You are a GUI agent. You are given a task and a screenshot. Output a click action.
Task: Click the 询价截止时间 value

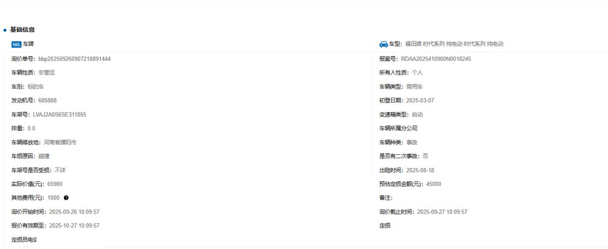tap(442, 212)
